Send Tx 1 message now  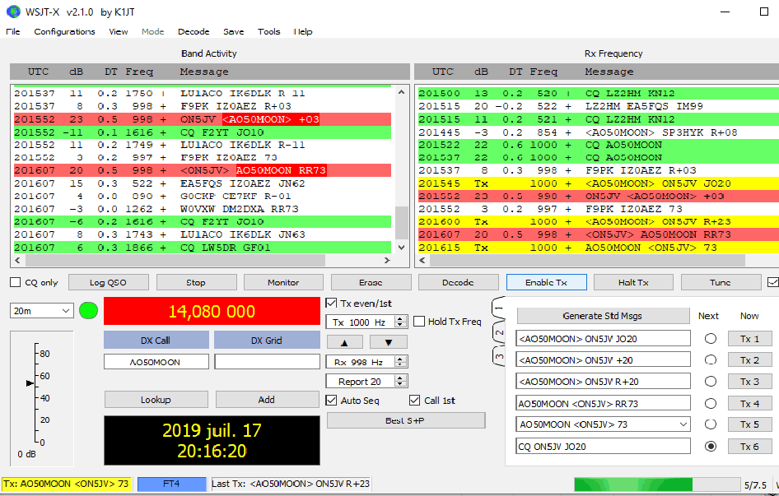tap(749, 339)
